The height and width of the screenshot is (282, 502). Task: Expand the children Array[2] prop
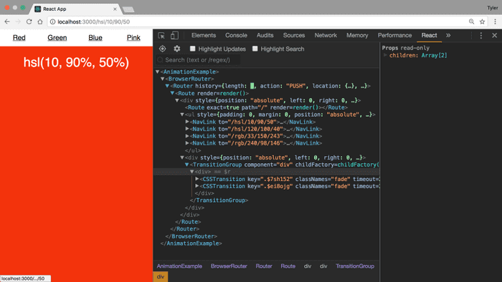tap(385, 55)
